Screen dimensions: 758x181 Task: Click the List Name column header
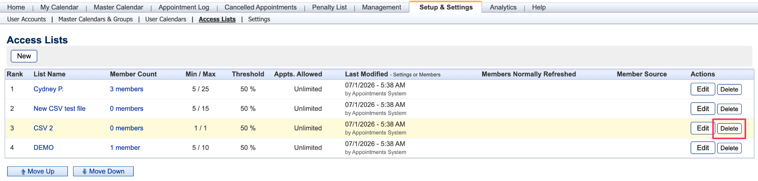tap(49, 74)
